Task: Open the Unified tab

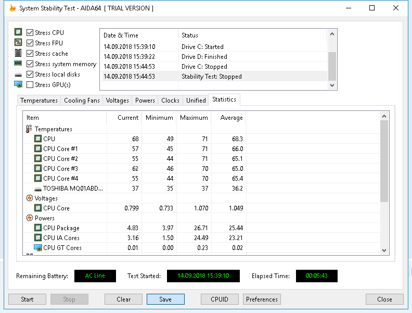Action: coord(196,101)
